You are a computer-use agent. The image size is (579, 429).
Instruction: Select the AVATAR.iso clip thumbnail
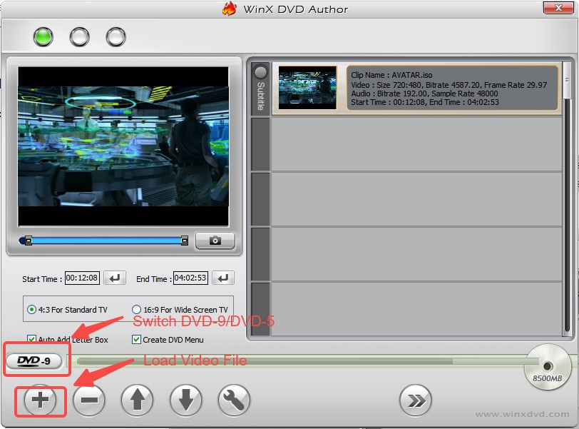point(307,88)
